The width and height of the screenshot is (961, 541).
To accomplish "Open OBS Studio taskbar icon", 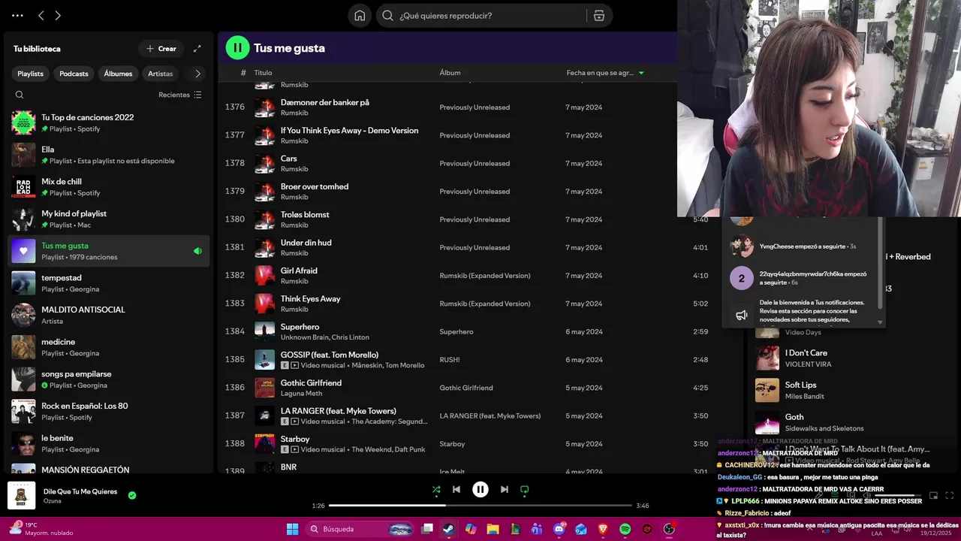I will (669, 529).
